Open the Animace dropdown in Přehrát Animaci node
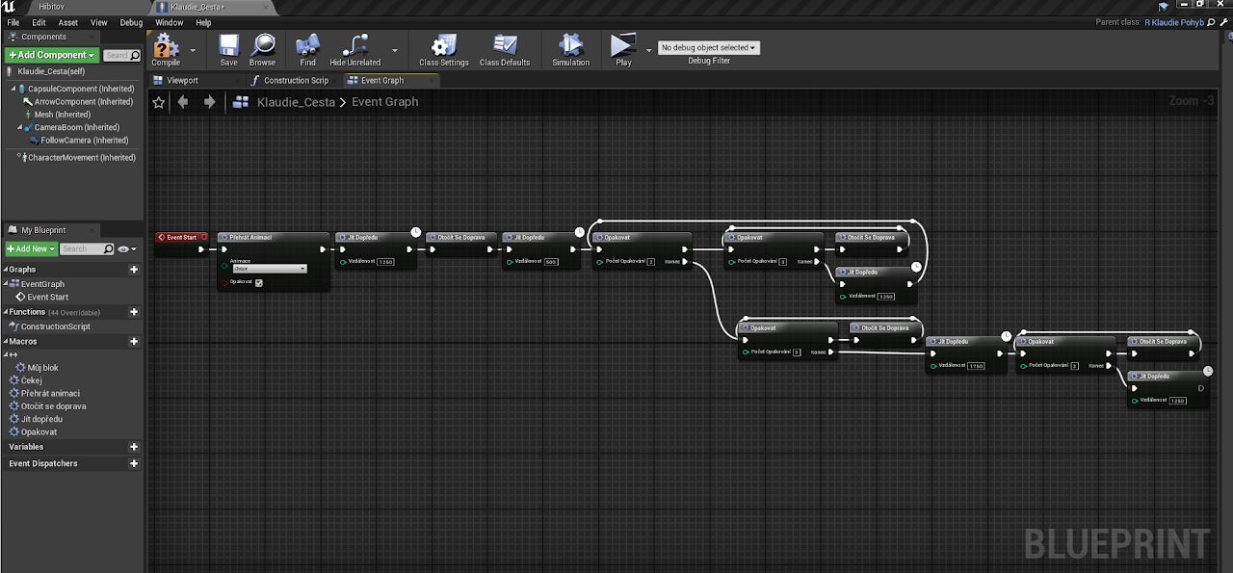 point(269,269)
